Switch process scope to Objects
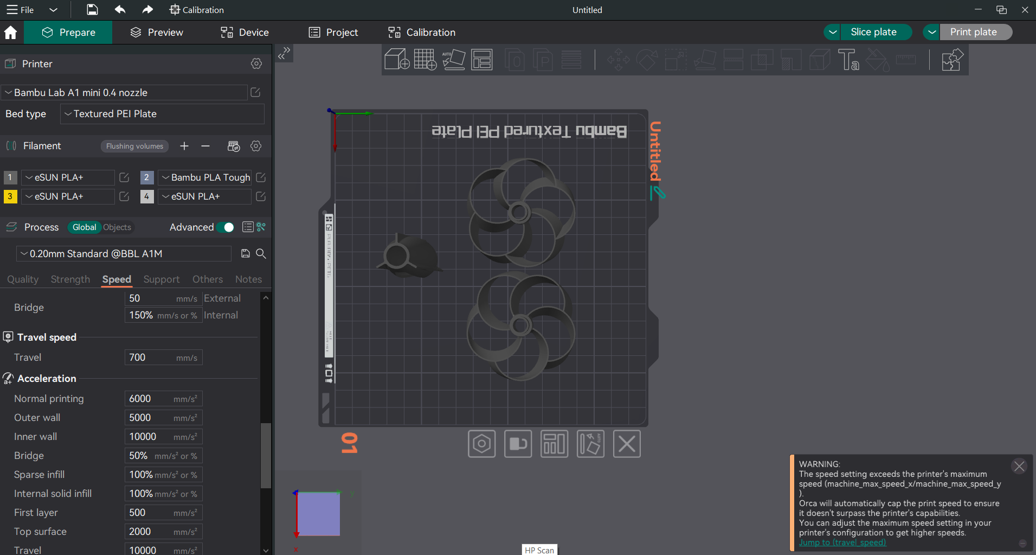The height and width of the screenshot is (555, 1036). click(x=117, y=227)
